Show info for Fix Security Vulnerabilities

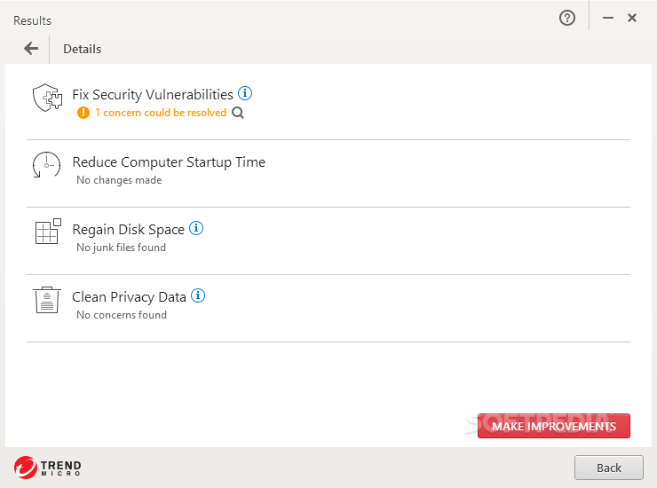click(x=245, y=93)
